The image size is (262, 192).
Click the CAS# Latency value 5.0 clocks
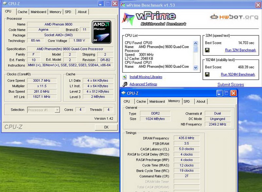(186, 149)
